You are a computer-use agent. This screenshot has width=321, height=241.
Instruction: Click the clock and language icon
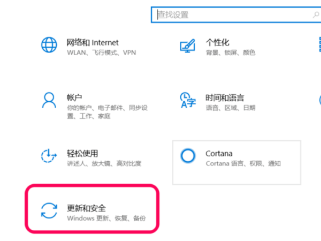[188, 100]
